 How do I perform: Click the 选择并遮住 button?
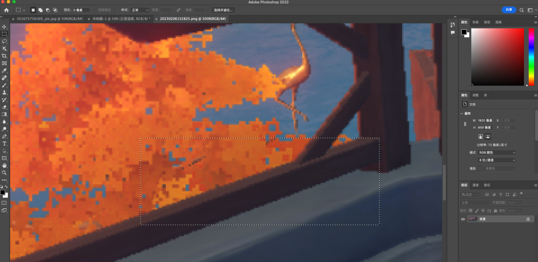coord(223,10)
